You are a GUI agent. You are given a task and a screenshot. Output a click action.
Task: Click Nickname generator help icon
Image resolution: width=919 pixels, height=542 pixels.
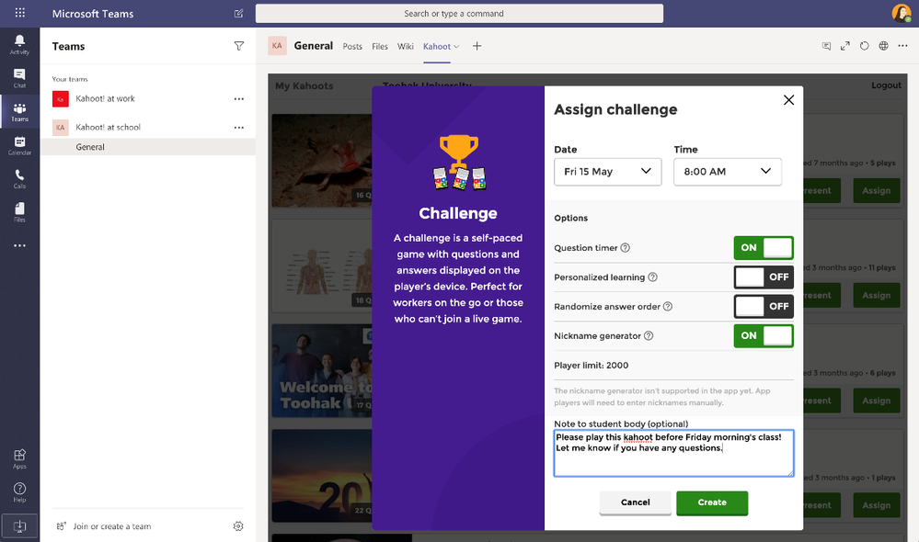tap(649, 335)
